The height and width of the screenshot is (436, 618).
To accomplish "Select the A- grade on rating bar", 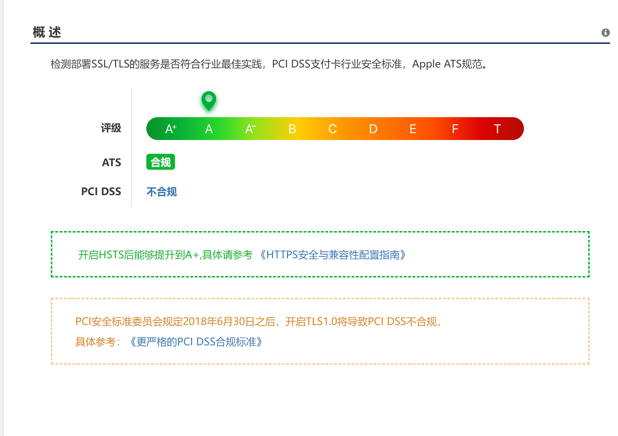I will coord(251,129).
